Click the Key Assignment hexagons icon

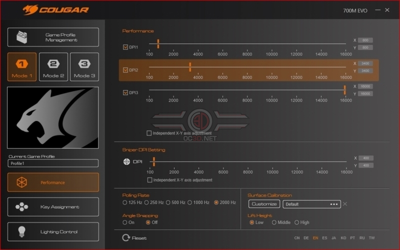[x=21, y=207]
